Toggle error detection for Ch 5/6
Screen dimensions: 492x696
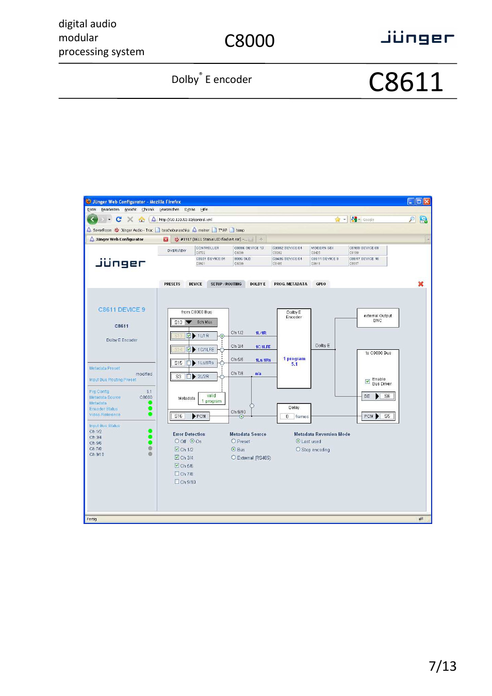point(177,466)
